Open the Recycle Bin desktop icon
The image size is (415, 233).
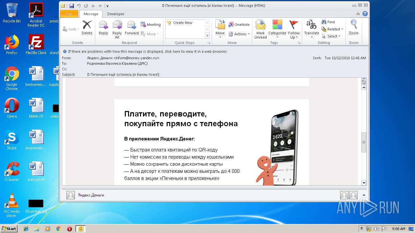[x=12, y=13]
